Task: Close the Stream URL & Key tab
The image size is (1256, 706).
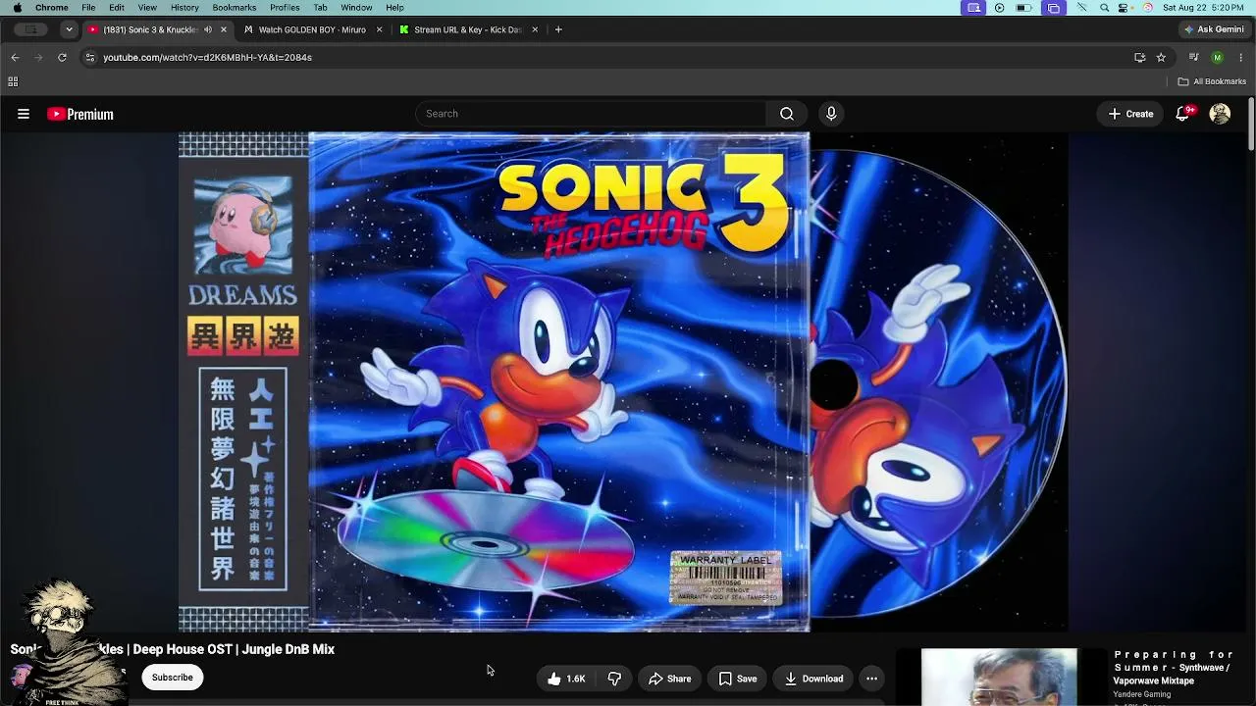Action: coord(535,29)
